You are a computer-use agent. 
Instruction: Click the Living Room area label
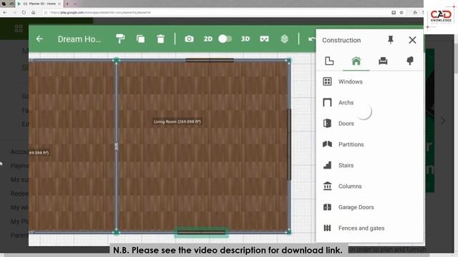click(x=177, y=122)
